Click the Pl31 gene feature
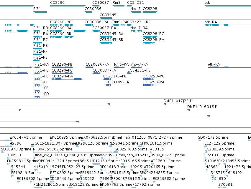The width and height of the screenshot is (251, 189). click(x=40, y=12)
